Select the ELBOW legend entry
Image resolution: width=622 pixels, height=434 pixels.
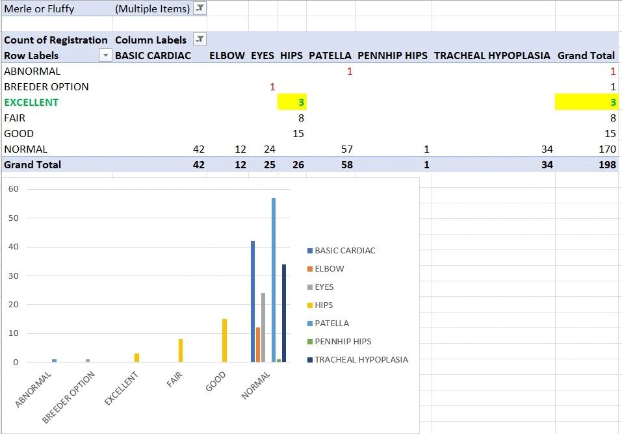(x=330, y=268)
